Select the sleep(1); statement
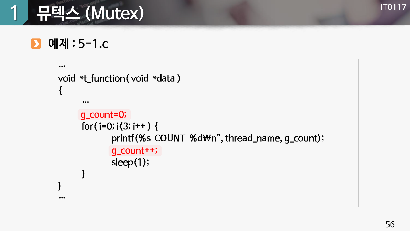Screen dimensions: 410x231 click(x=130, y=162)
